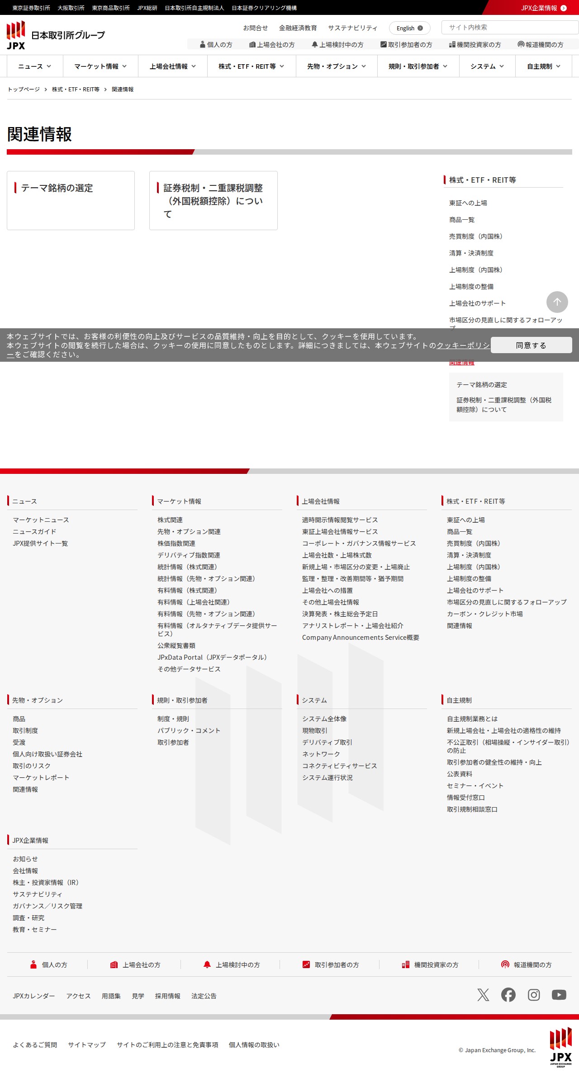Click the person icon beside 個人の方 in header
The image size is (579, 1073).
[x=203, y=44]
